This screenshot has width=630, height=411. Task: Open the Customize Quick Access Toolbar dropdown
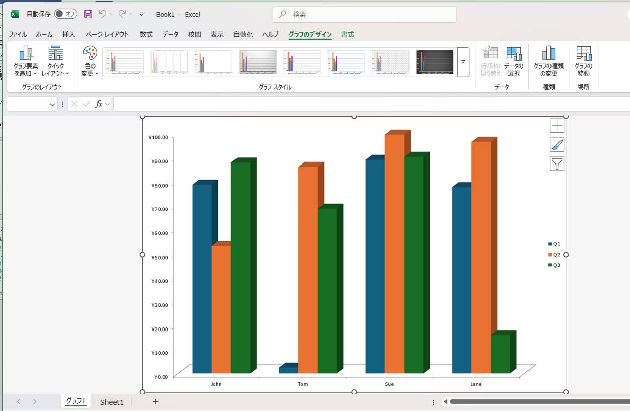[x=141, y=14]
